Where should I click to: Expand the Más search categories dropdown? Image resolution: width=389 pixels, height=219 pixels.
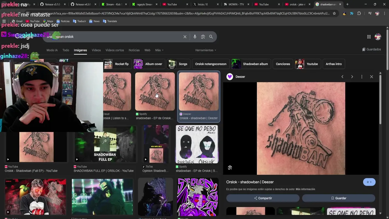point(159,50)
